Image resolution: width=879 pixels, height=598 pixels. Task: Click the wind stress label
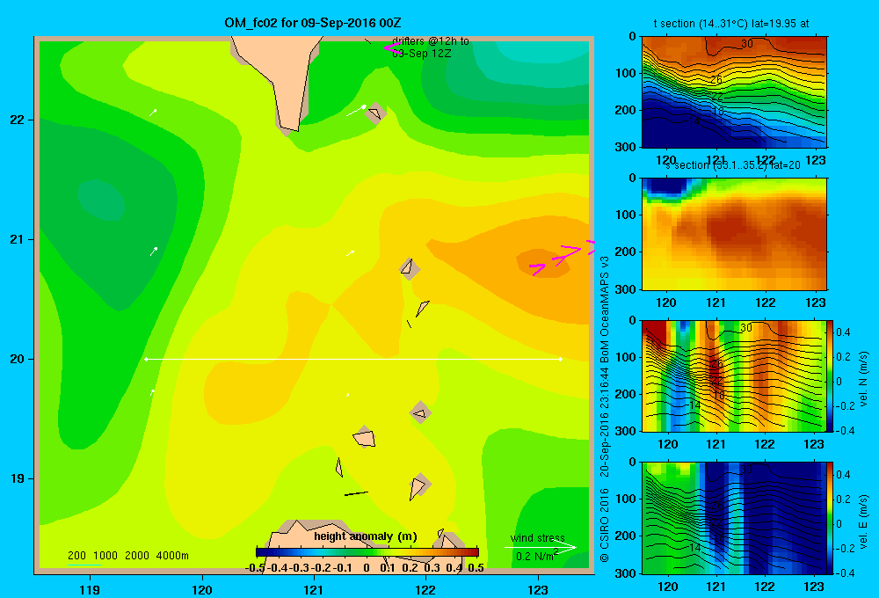click(x=538, y=537)
